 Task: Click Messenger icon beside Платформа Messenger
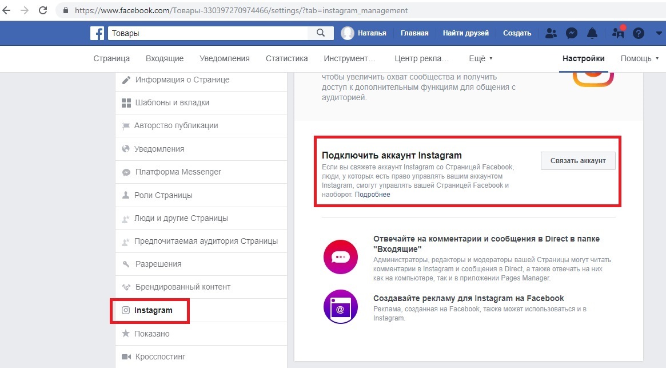(126, 172)
